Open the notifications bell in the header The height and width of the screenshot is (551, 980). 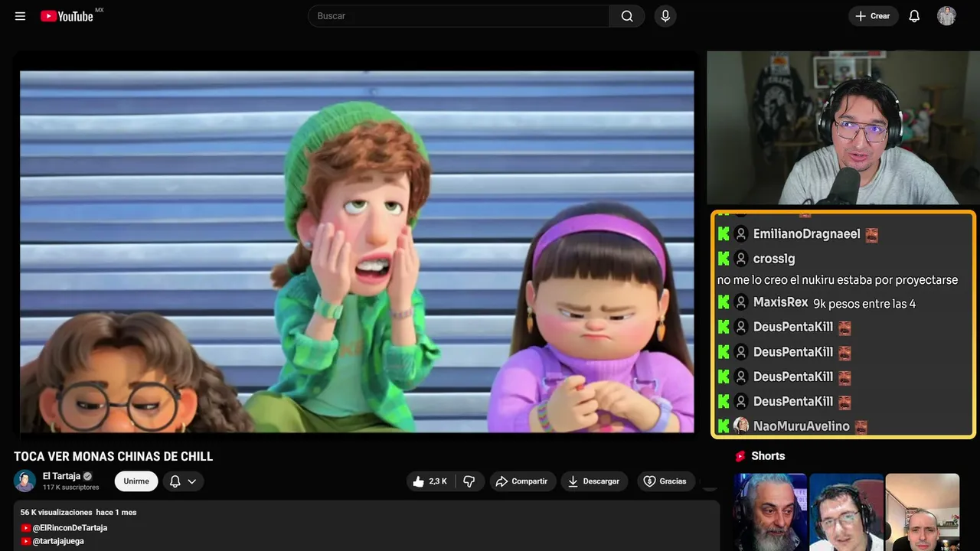coord(914,16)
